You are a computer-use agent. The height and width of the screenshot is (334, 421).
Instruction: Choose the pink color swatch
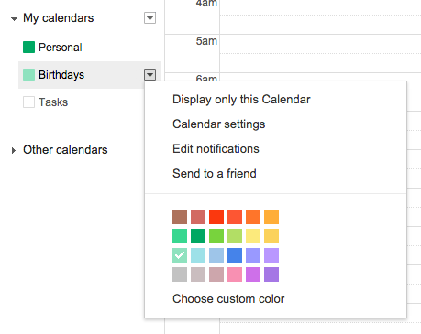click(235, 275)
